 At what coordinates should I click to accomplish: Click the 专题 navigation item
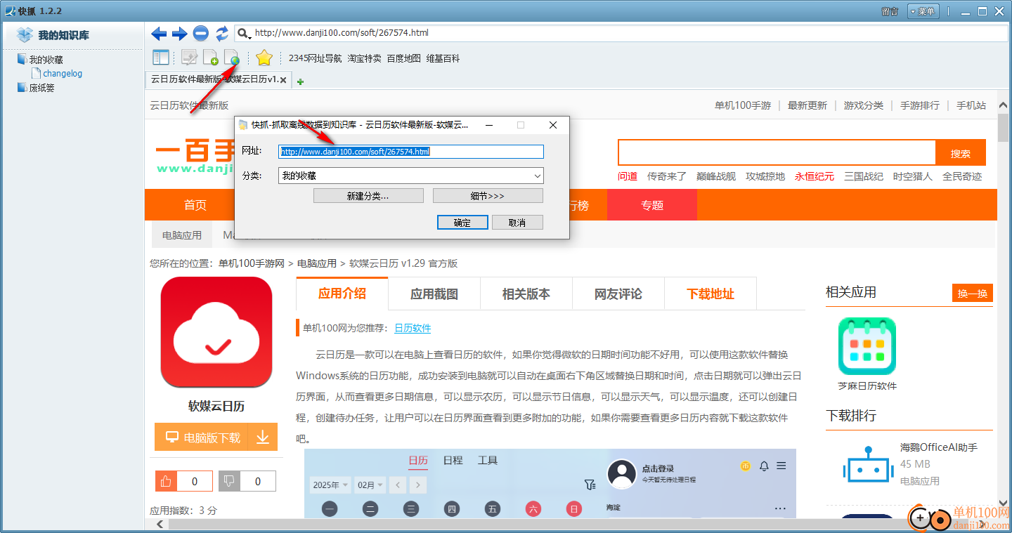[x=652, y=205]
